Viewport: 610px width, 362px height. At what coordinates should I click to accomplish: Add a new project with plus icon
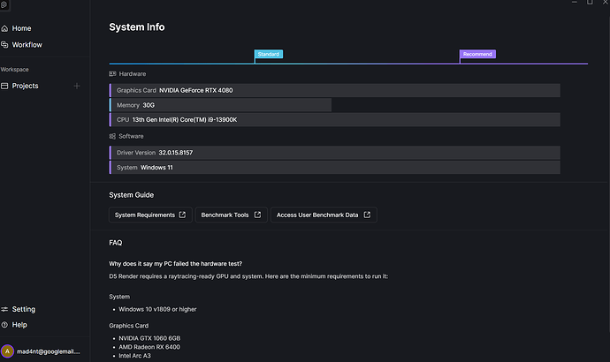(77, 86)
